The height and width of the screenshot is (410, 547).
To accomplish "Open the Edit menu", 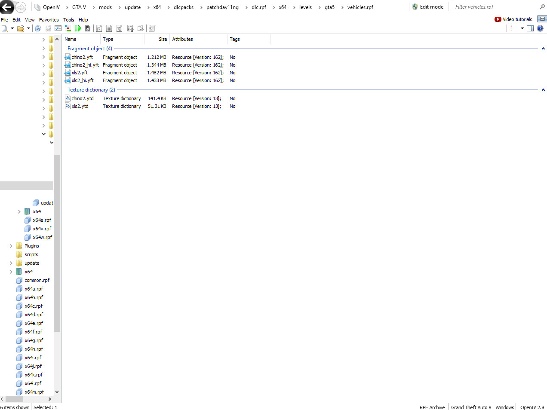I will 16,20.
